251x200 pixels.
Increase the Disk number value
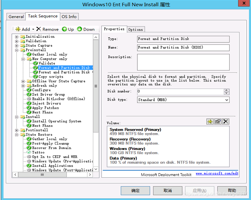tap(227, 90)
